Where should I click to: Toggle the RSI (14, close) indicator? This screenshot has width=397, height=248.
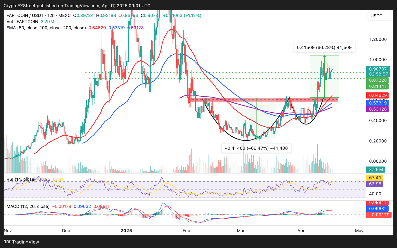20,179
